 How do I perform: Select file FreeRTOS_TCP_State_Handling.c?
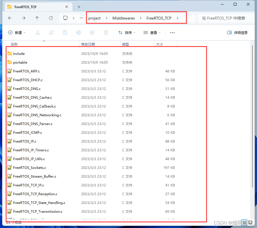[91, 203]
